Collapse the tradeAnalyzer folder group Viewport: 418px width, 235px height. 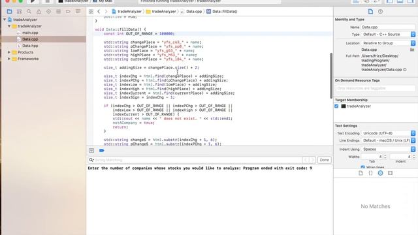coord(9,26)
